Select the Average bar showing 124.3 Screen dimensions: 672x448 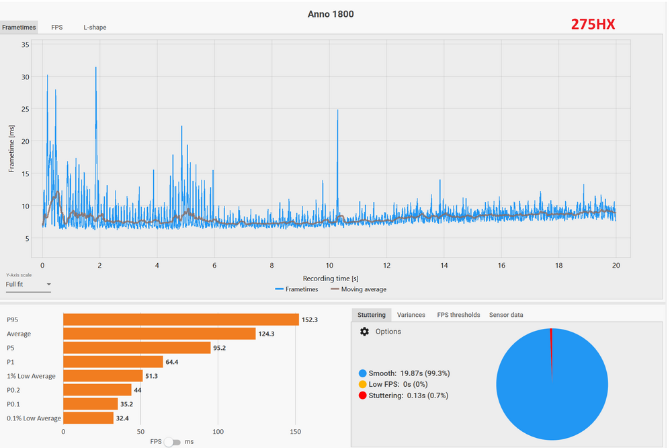(x=159, y=334)
